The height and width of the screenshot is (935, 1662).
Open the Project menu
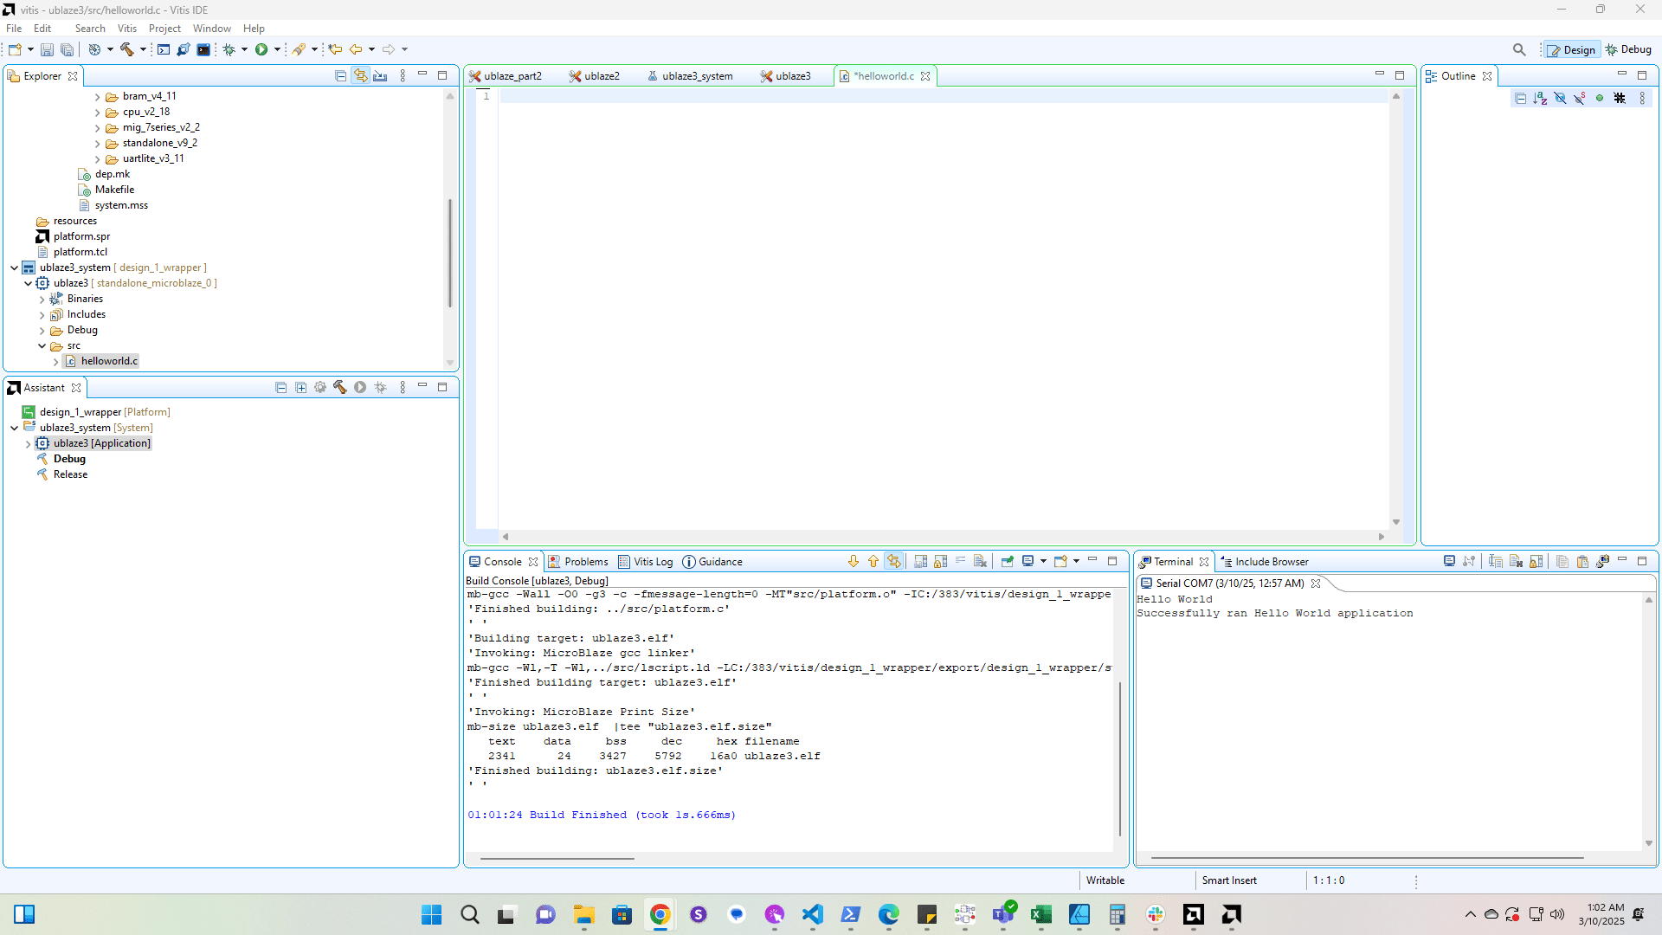pos(164,29)
